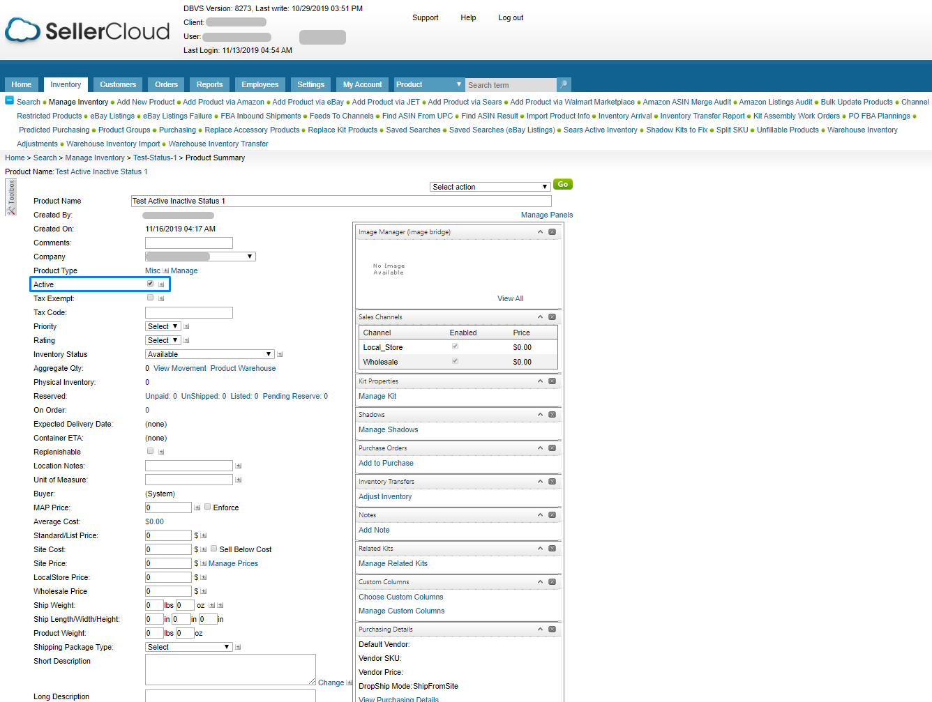Click into the Product Name field
The image size is (932, 702).
click(x=341, y=201)
